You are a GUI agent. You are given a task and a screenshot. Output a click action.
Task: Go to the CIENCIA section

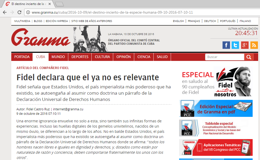144,57
